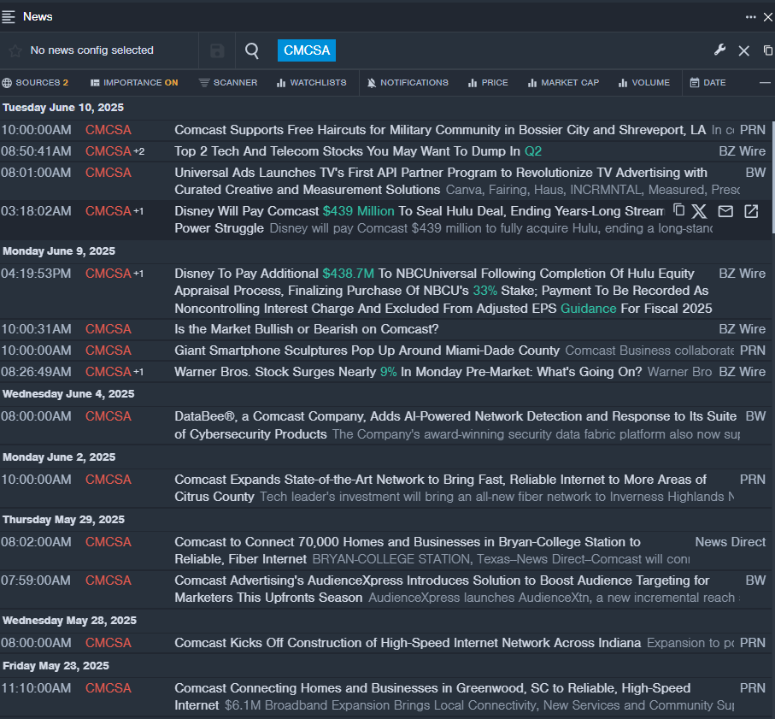775x719 pixels.
Task: Open the Scanner filter
Action: click(228, 83)
